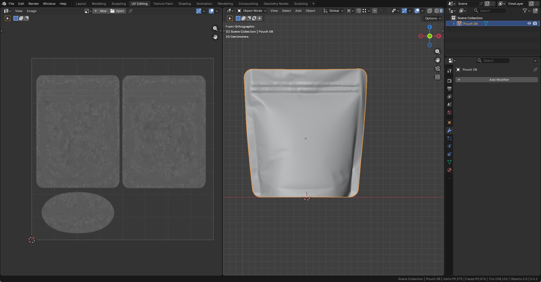Switch to the Shading workspace tab

pos(185,4)
